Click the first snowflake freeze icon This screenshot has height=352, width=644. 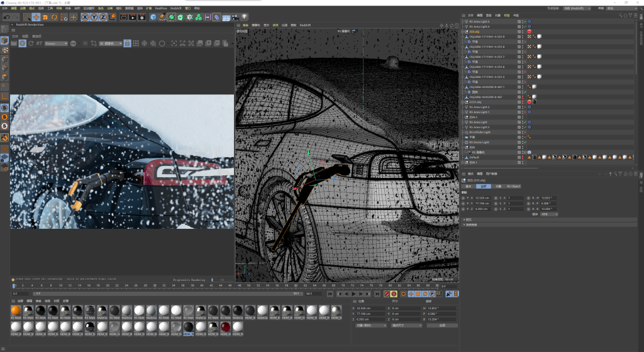point(145,43)
